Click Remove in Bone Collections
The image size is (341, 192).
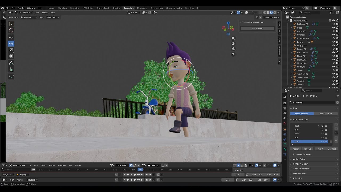click(x=307, y=149)
